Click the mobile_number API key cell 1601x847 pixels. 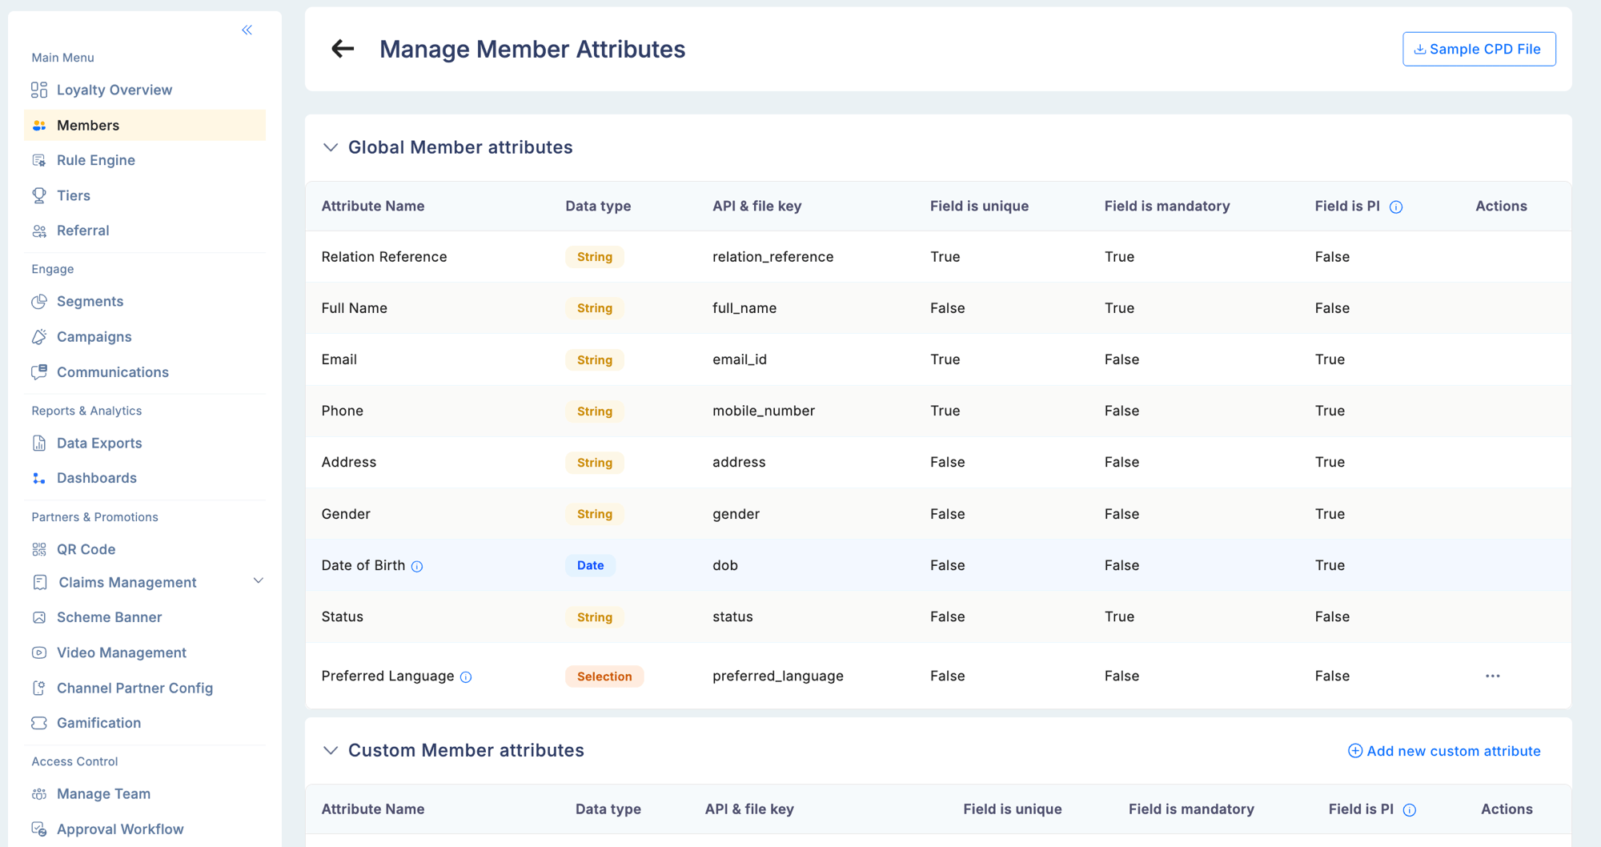(764, 411)
